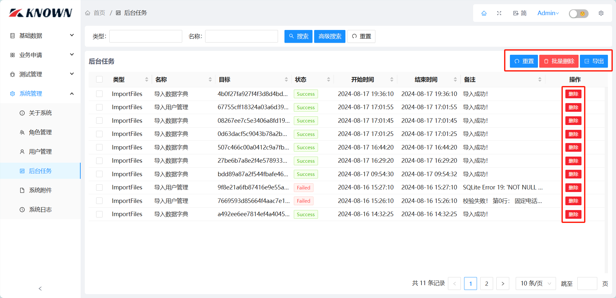Collapse the 系统管理 sidebar menu
The height and width of the screenshot is (298, 616).
(x=41, y=93)
